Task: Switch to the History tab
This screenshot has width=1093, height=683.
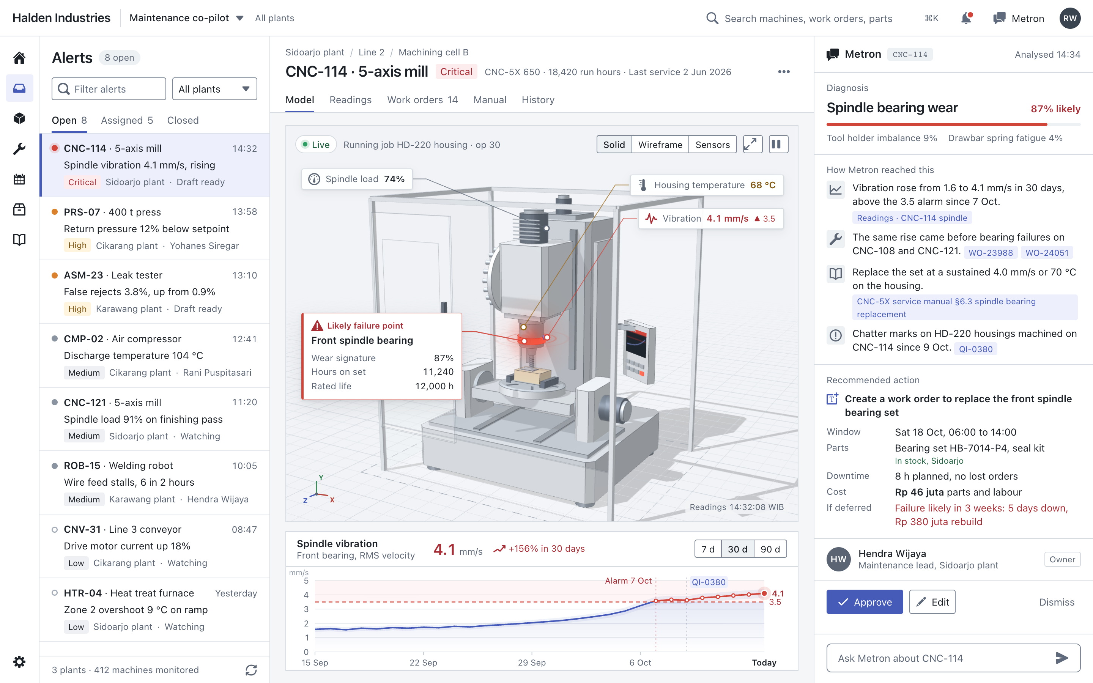Action: point(538,100)
